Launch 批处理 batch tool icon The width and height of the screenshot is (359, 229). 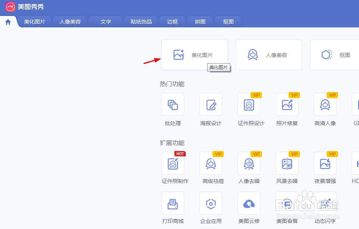point(173,104)
